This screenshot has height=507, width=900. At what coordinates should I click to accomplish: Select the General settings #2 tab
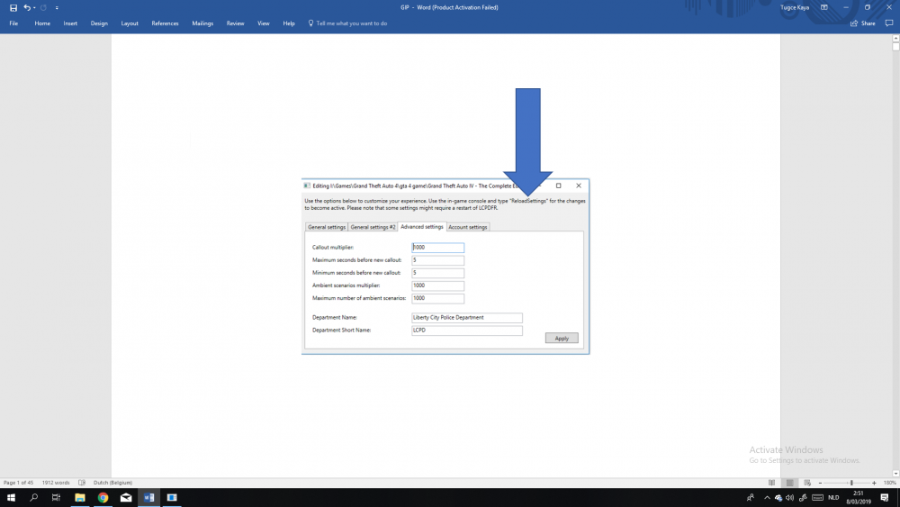coord(373,227)
